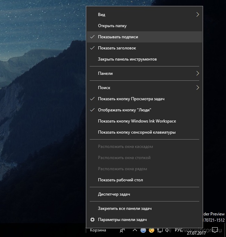Expand the 'Поиск' submenu
Image resolution: width=226 pixels, height=237 pixels.
point(145,88)
